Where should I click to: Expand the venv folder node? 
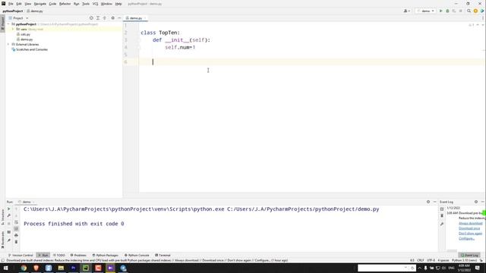(x=13, y=29)
